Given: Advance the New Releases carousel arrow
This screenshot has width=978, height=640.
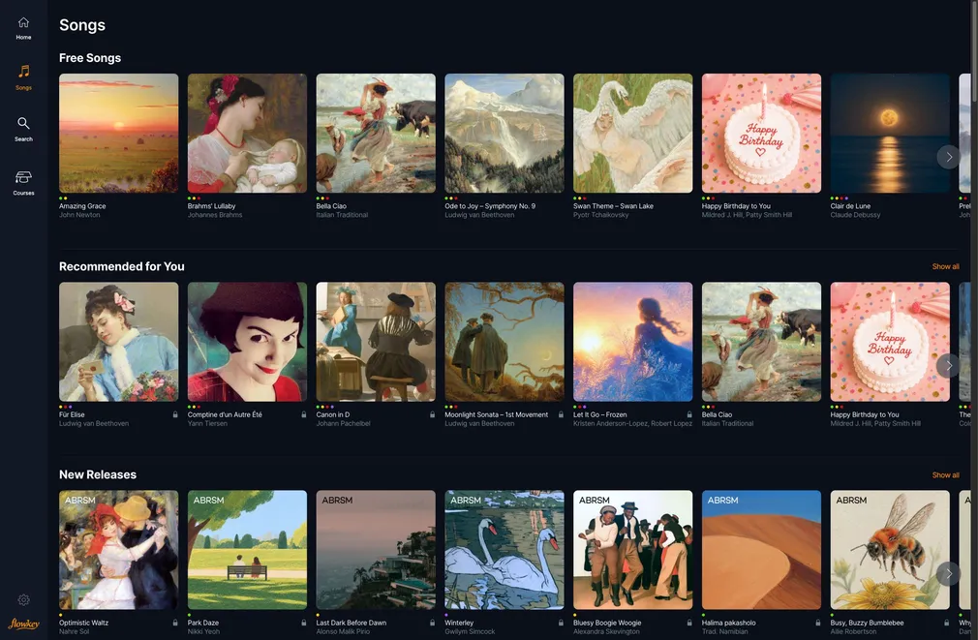Looking at the screenshot, I should (x=949, y=573).
